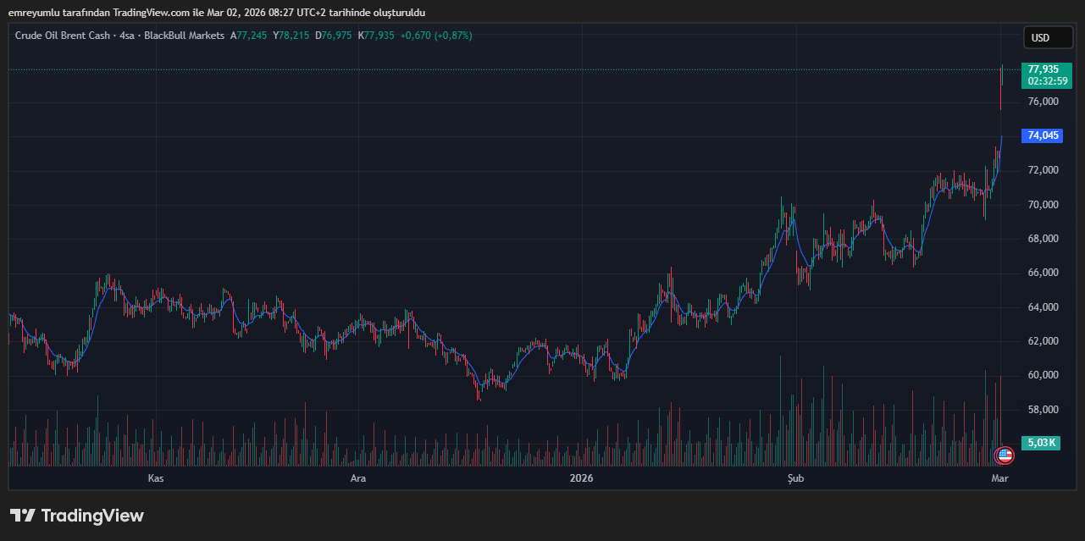The image size is (1085, 541).
Task: Open the USD currency selector
Action: [x=1040, y=37]
